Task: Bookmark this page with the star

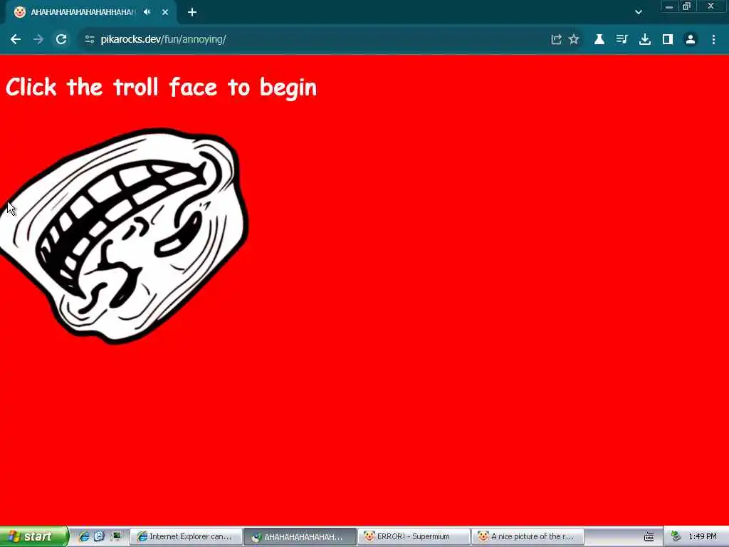Action: (x=575, y=40)
